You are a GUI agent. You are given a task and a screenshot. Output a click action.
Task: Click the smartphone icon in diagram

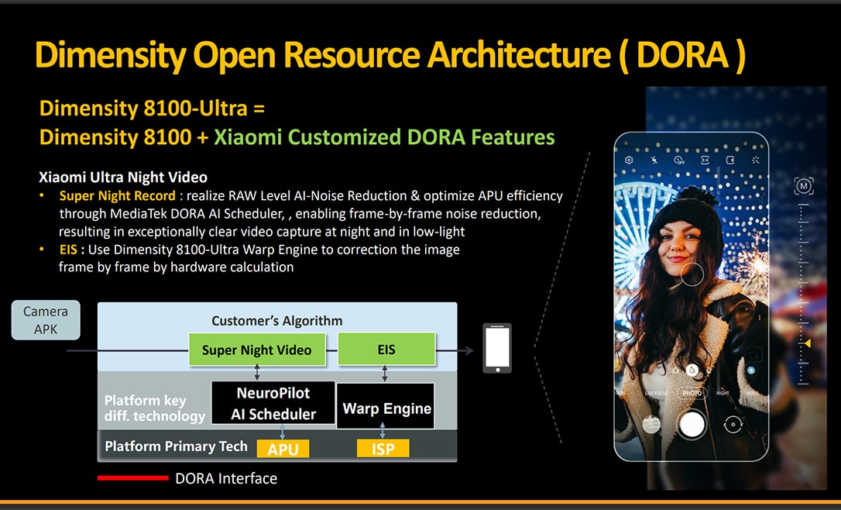pyautogui.click(x=496, y=348)
